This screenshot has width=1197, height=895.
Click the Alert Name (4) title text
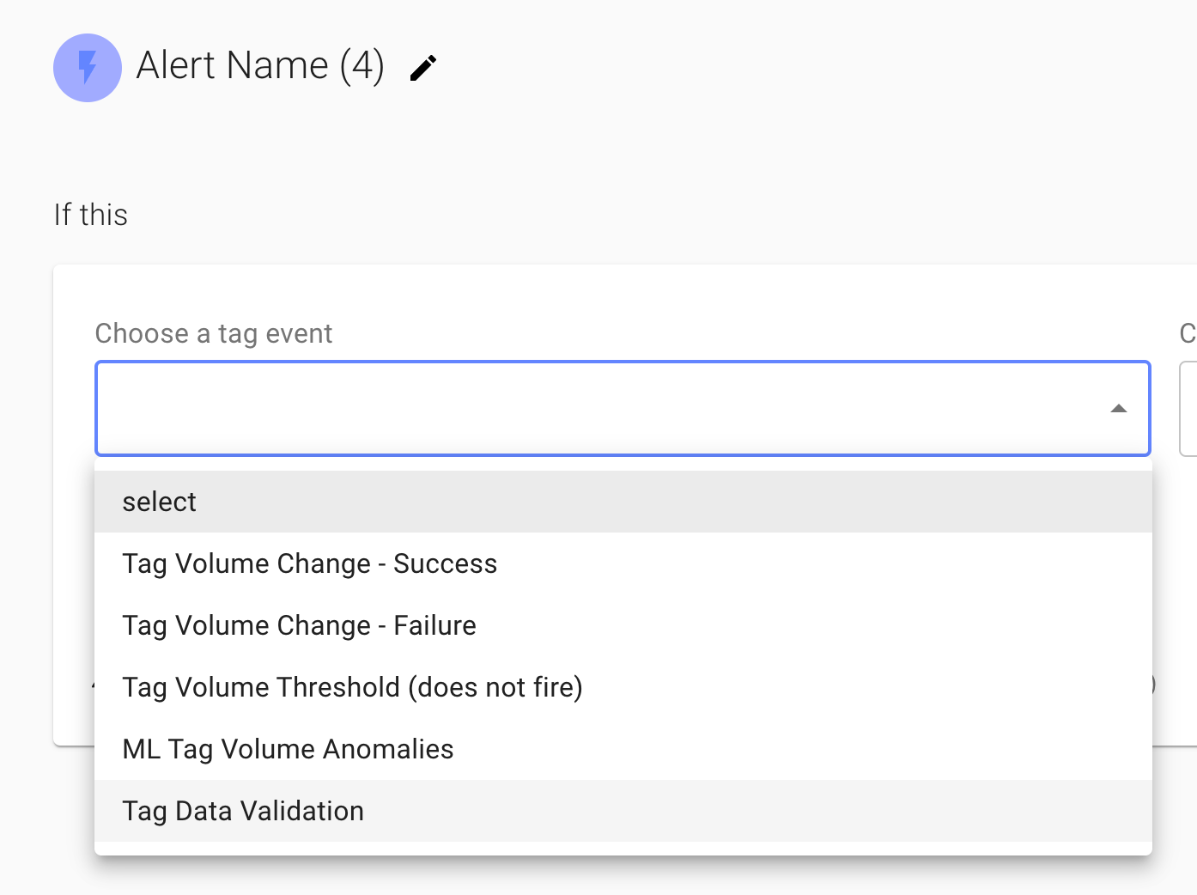(x=260, y=65)
